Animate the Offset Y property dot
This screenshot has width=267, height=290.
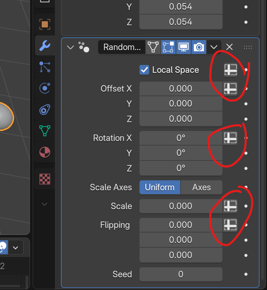[x=246, y=104]
